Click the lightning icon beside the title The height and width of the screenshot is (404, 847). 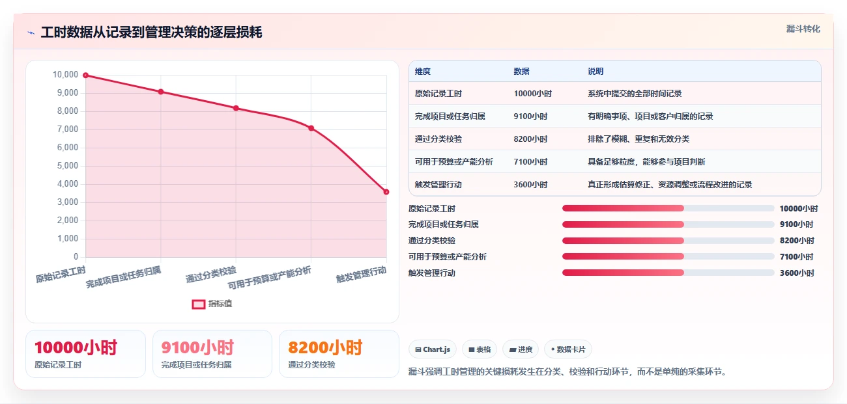point(31,33)
